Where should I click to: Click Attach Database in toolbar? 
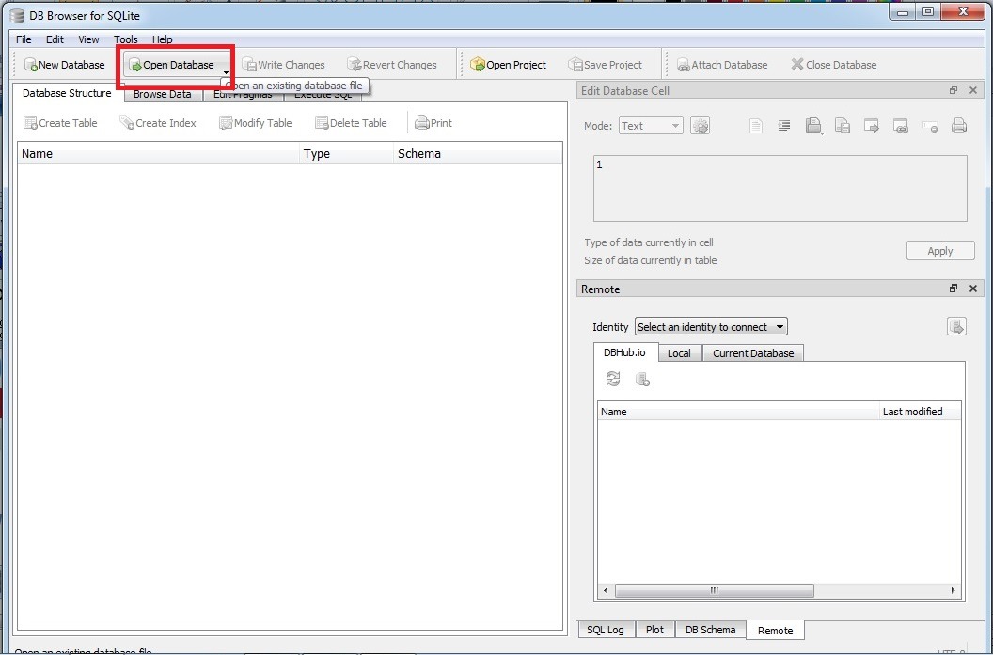click(722, 65)
